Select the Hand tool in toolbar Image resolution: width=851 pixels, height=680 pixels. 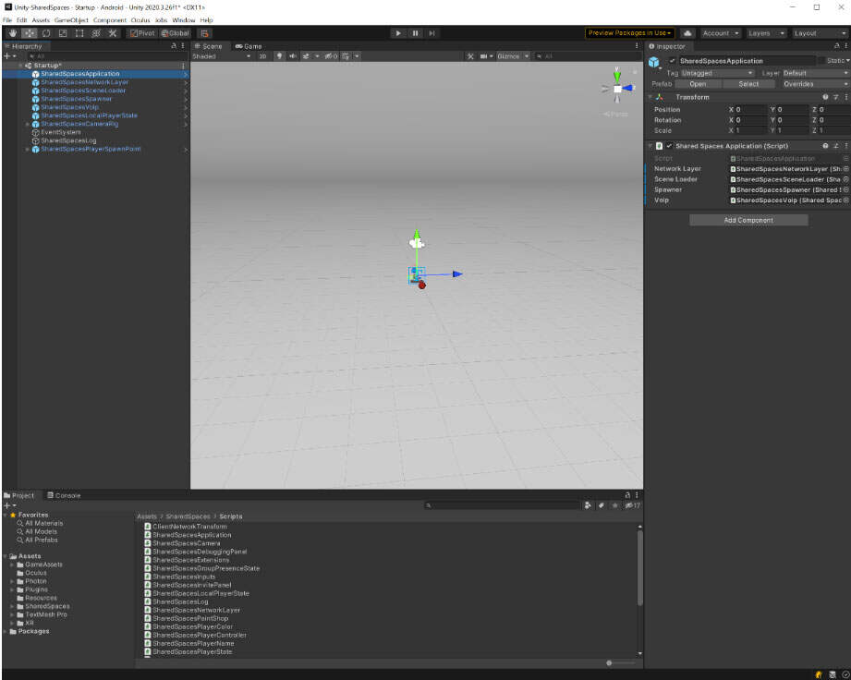coord(13,33)
